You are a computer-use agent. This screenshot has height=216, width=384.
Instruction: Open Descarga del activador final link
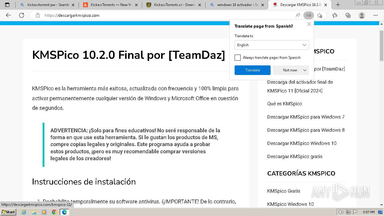pyautogui.click(x=300, y=86)
